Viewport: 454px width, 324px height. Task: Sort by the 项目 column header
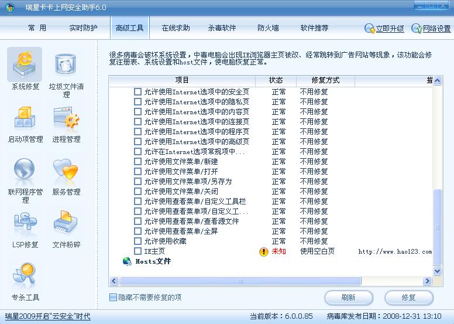click(x=182, y=80)
